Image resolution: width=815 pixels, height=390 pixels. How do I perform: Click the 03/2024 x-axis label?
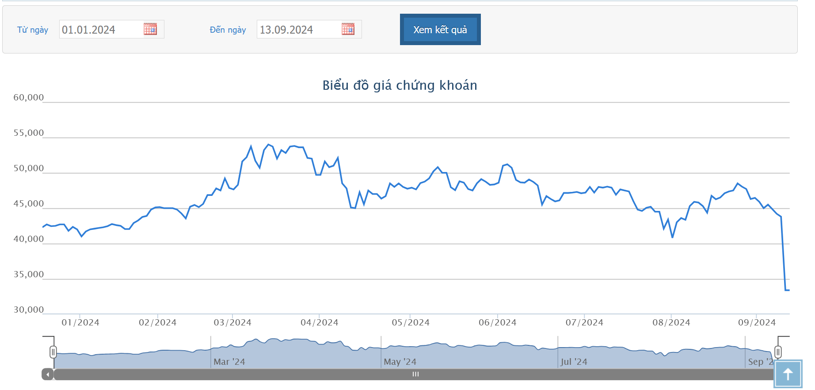pyautogui.click(x=232, y=322)
